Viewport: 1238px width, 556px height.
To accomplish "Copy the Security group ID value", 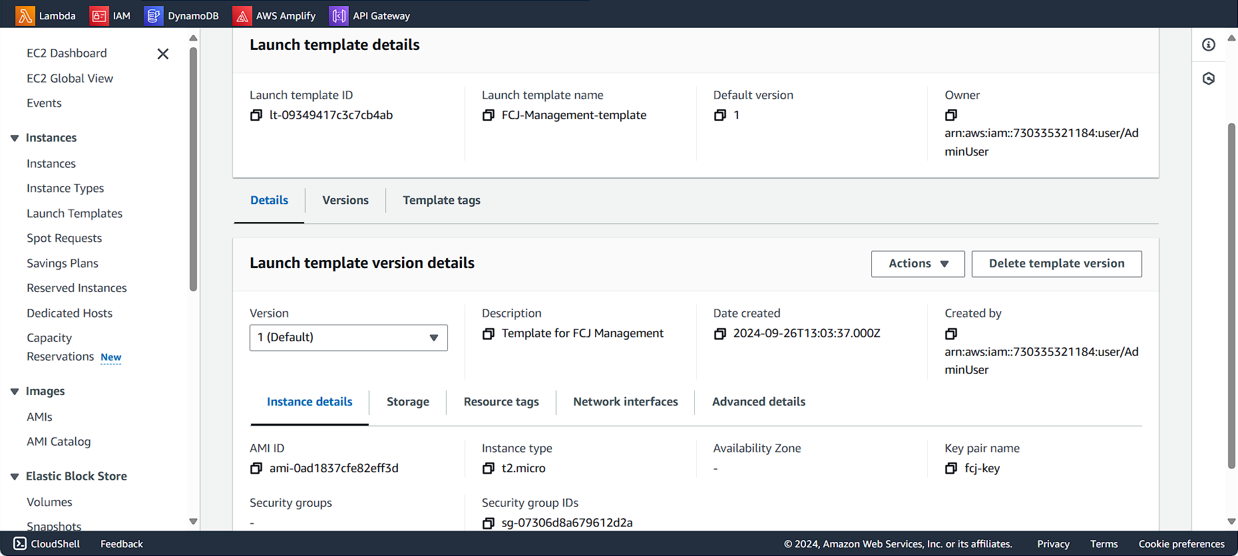I will (x=489, y=523).
